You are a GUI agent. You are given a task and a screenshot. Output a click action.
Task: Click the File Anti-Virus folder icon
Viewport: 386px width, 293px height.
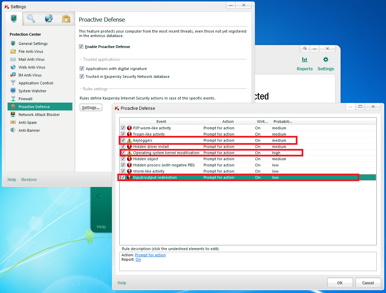[13, 51]
